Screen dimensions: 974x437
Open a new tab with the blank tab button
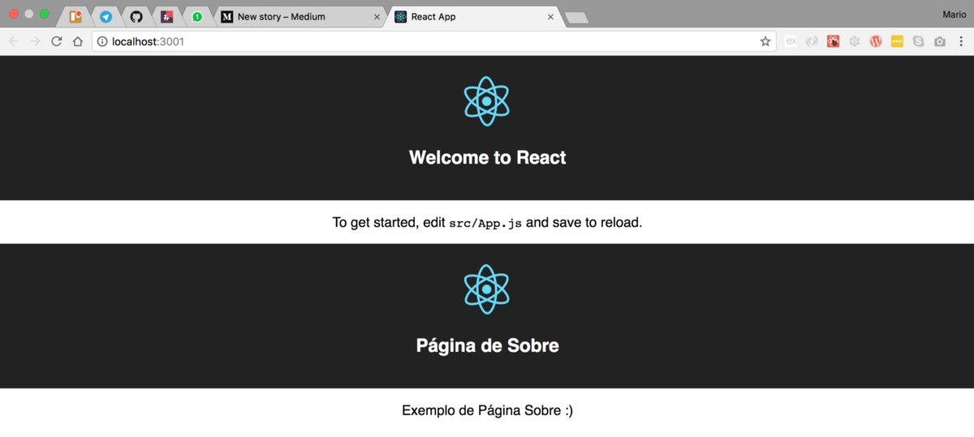(x=576, y=18)
